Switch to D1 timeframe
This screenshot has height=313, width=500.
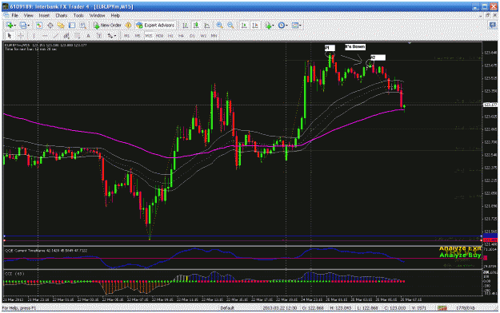pyautogui.click(x=192, y=36)
